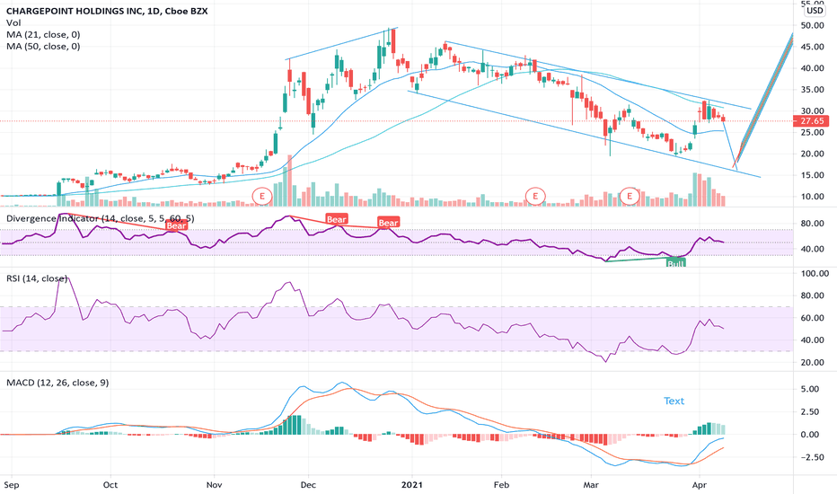Click the 2.50 MACD axis label

809,411
